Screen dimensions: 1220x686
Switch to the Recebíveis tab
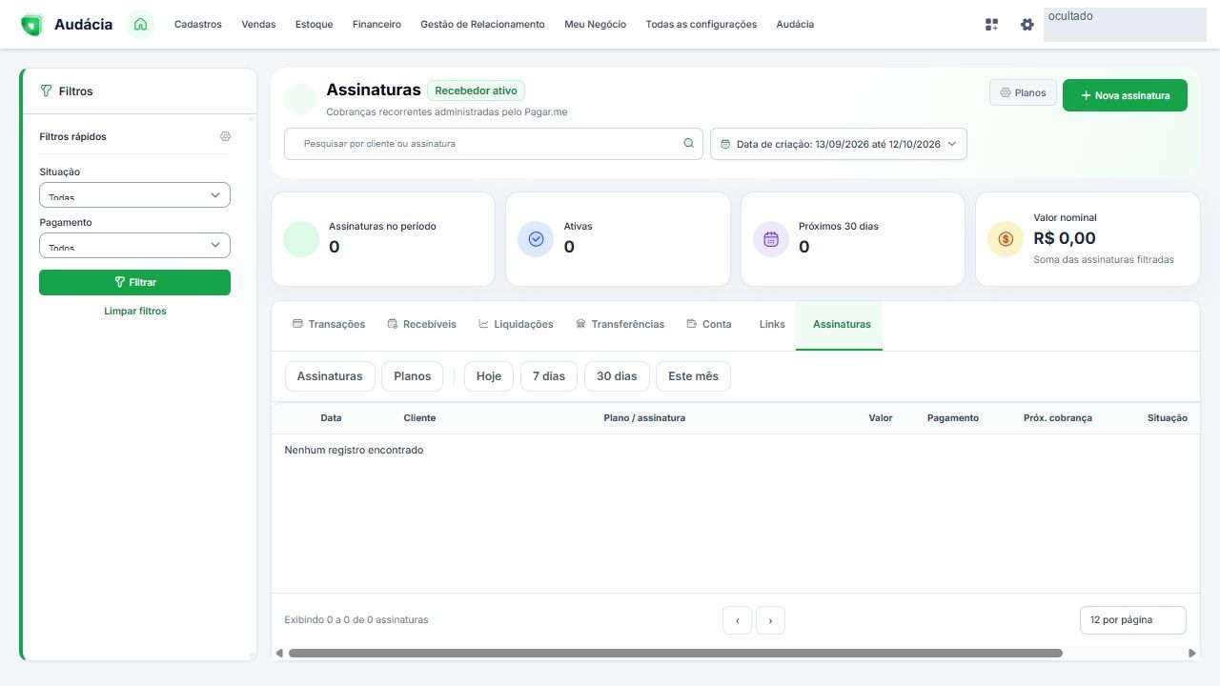[422, 325]
